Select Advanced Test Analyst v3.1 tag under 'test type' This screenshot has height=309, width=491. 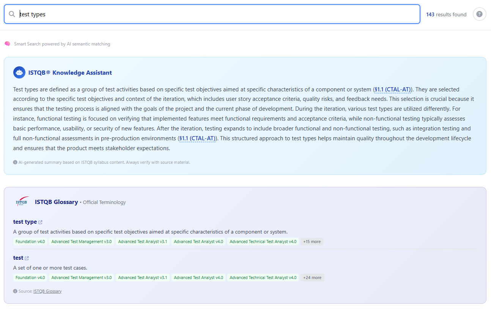click(x=143, y=242)
